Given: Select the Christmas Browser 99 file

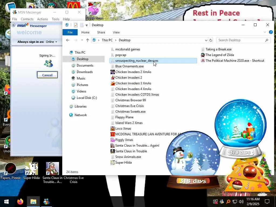Looking at the screenshot, I should (x=130, y=100).
